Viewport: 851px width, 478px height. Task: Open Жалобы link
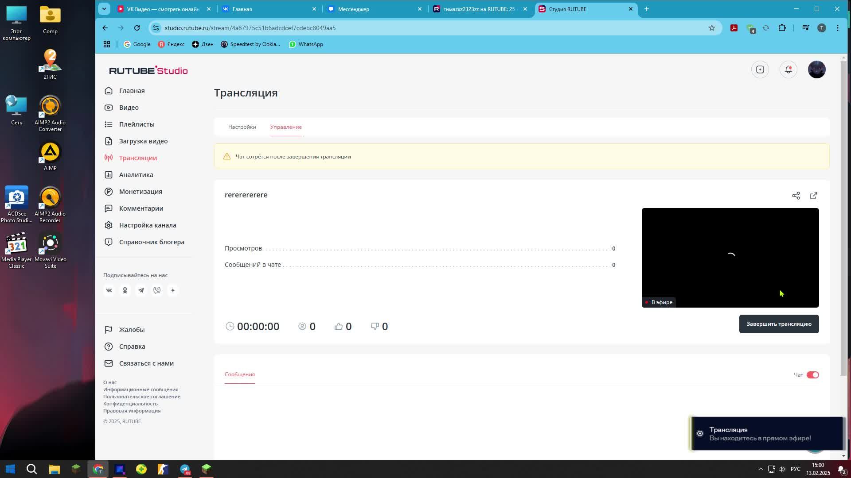point(132,330)
